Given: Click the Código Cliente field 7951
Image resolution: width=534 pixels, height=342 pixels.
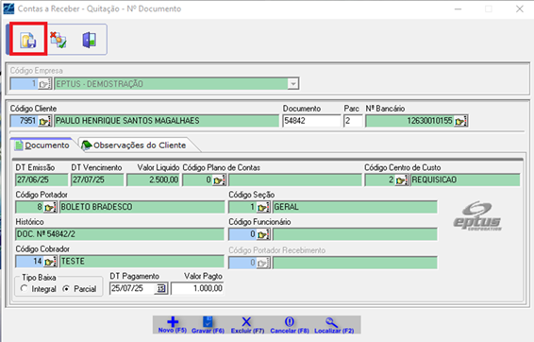Looking at the screenshot, I should pos(24,121).
